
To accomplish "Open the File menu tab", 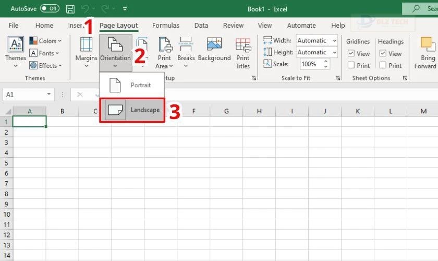I will [14, 26].
